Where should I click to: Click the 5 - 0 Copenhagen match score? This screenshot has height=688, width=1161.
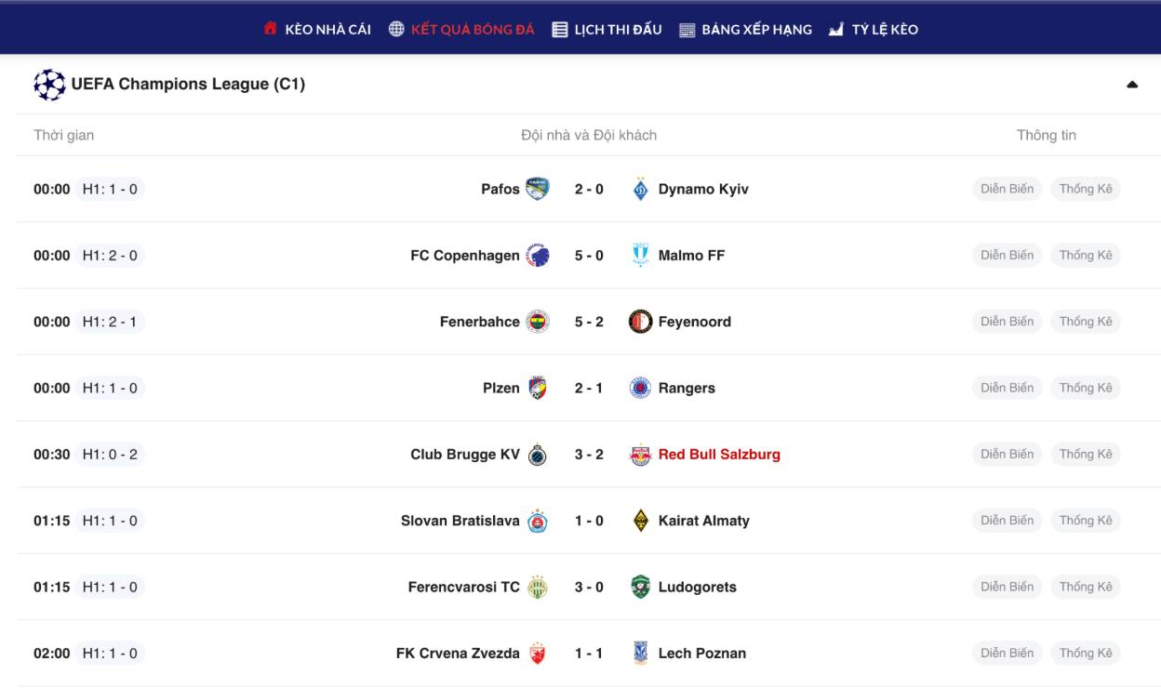(589, 256)
